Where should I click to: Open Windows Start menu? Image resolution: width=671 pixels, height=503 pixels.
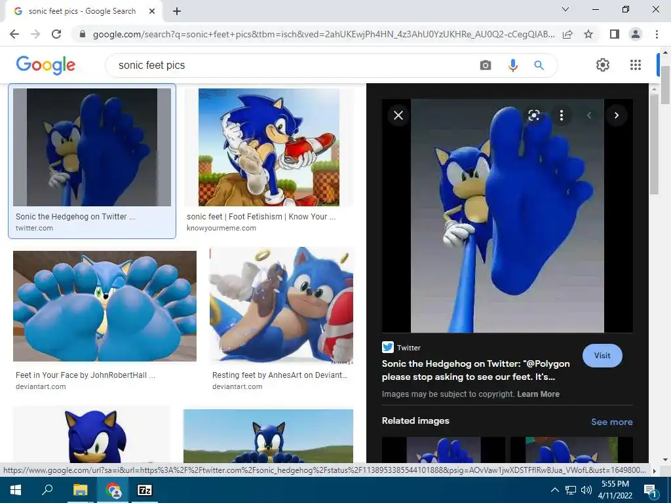(16, 490)
